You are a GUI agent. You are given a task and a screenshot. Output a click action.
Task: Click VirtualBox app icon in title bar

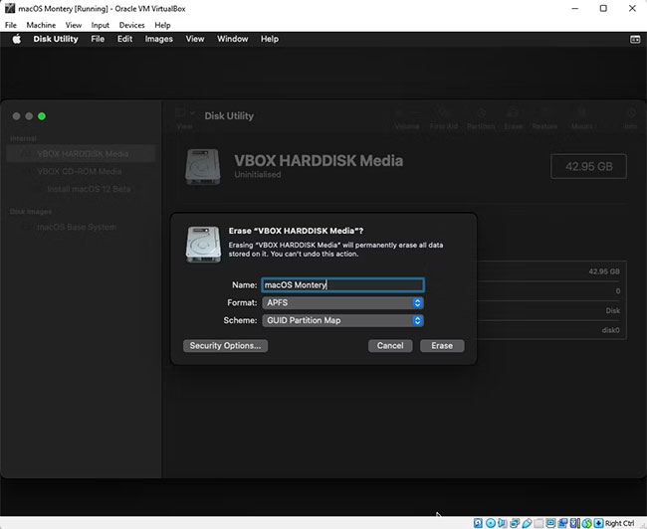pyautogui.click(x=10, y=8)
